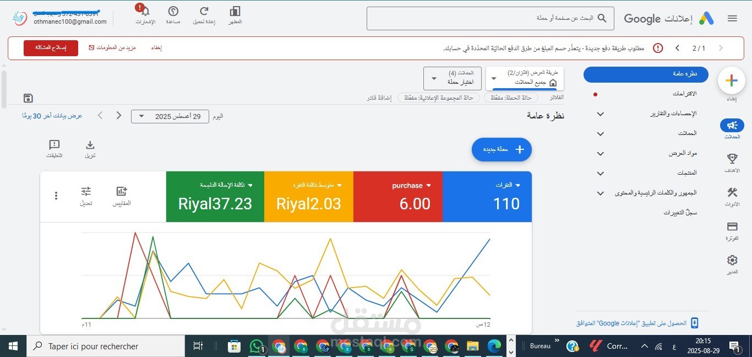Click the round إنشاء (Create) plus icon
Viewport: 752px width, 357px height.
731,80
